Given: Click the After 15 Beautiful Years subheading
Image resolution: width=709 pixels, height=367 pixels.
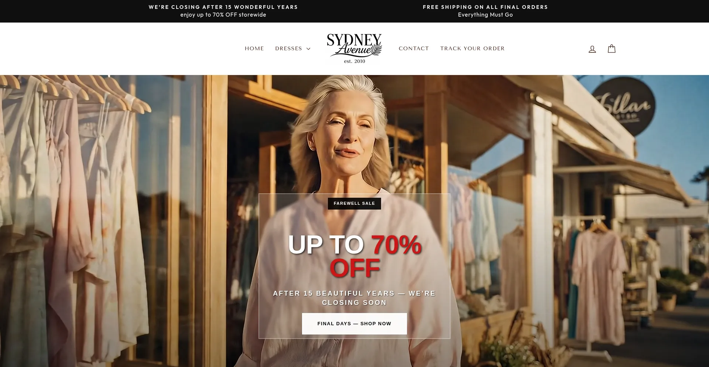Looking at the screenshot, I should (x=354, y=298).
